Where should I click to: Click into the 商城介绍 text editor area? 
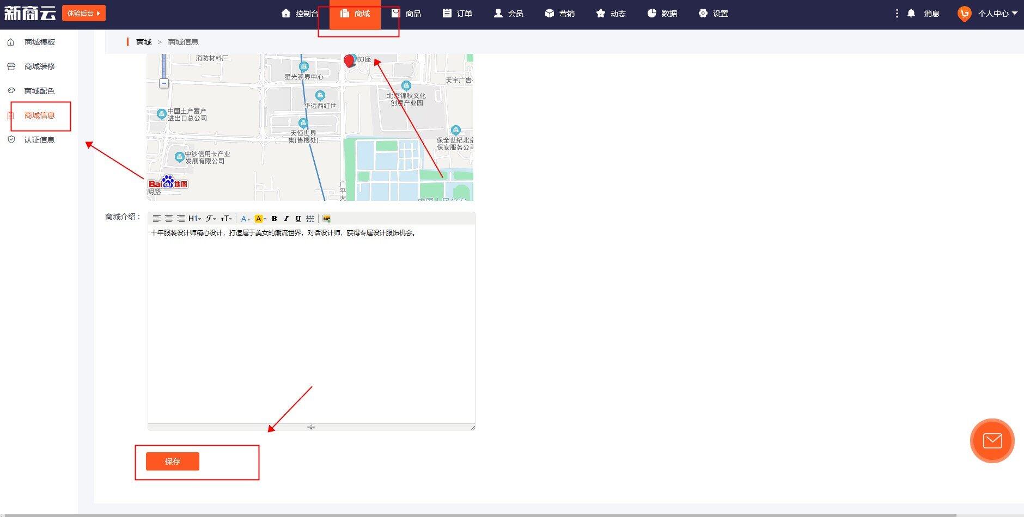tap(311, 324)
